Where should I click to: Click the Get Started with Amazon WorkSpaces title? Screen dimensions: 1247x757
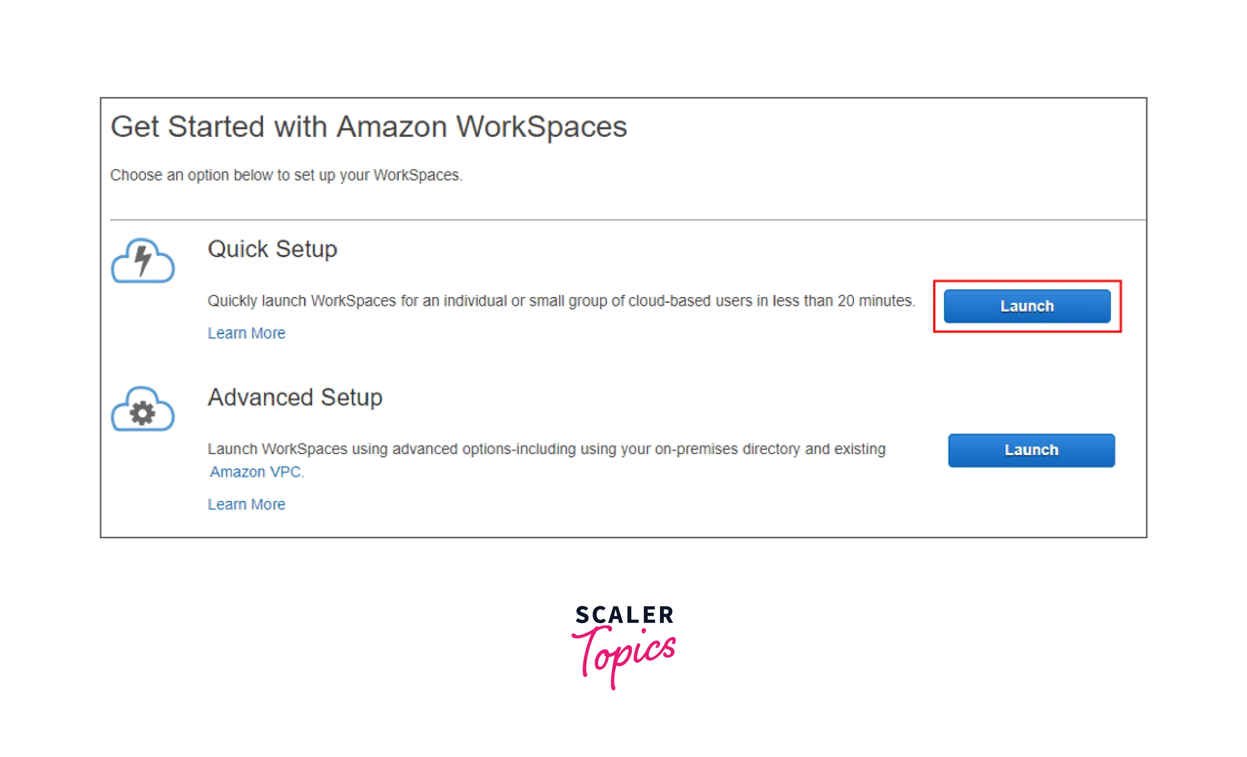[368, 127]
